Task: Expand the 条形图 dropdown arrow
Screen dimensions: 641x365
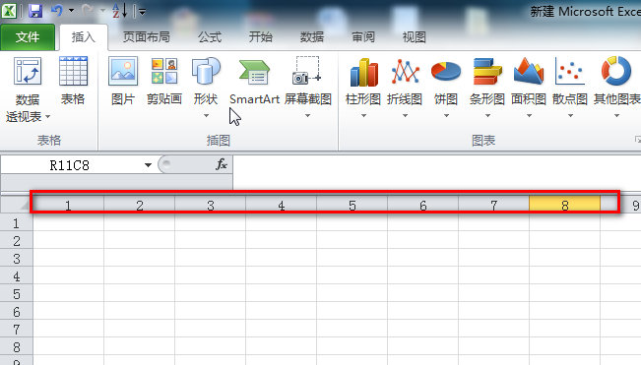Action: (487, 116)
